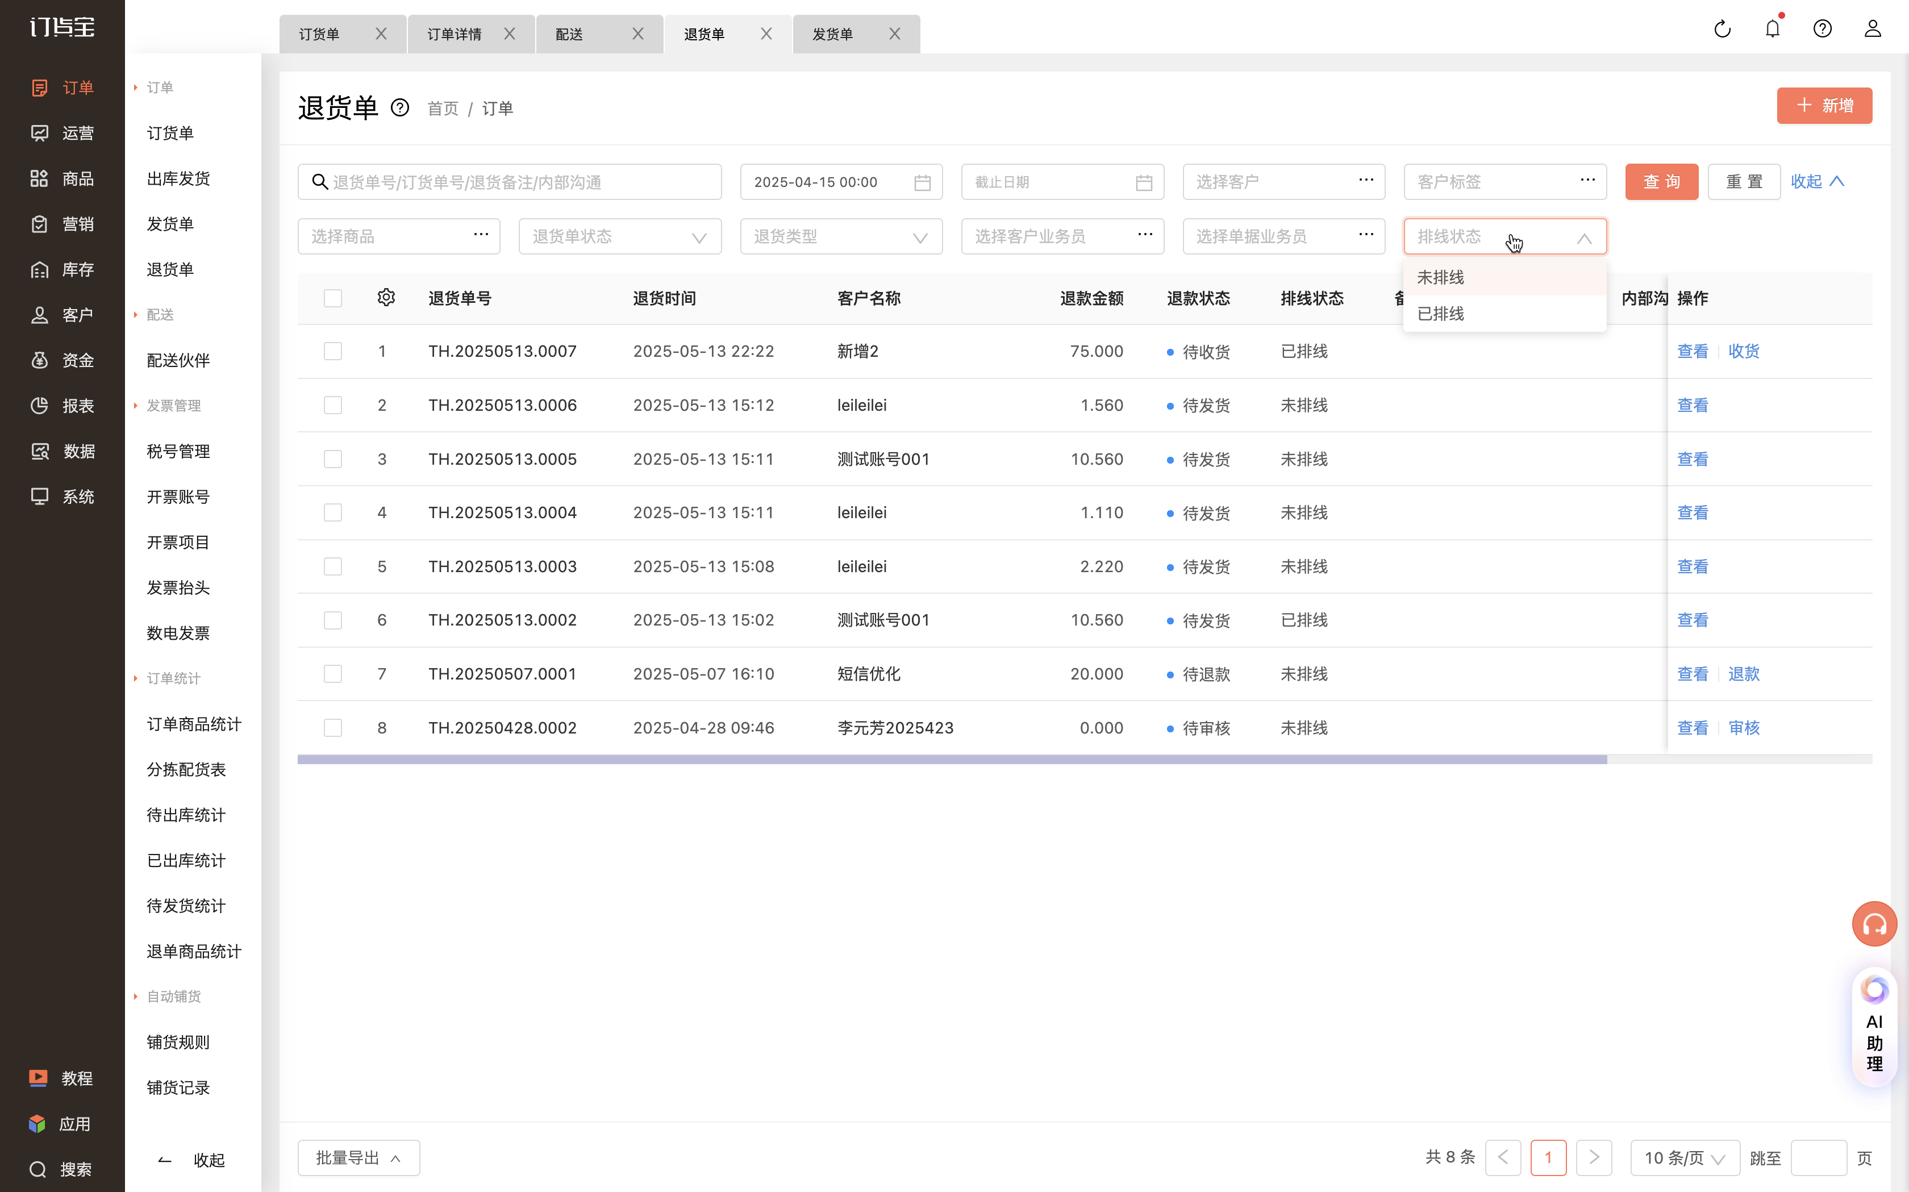This screenshot has height=1192, width=1909.
Task: Open calendar for 截止日期 field
Action: point(1144,182)
